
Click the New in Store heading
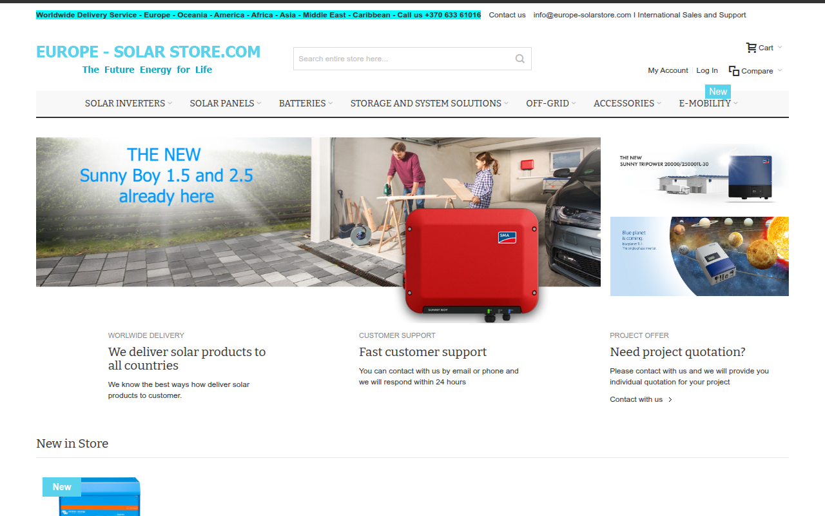point(72,444)
